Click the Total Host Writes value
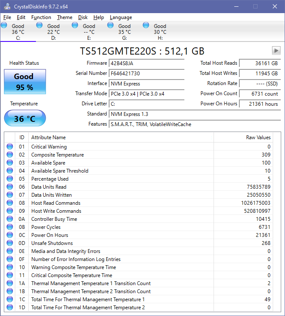 tap(260, 73)
